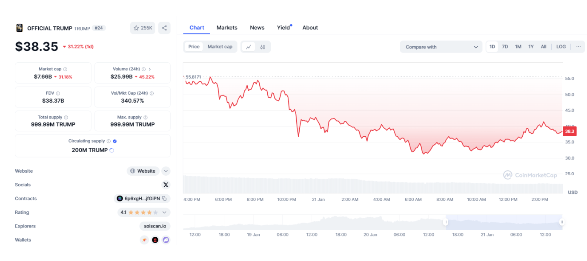Open first orange wallet icon
The width and height of the screenshot is (587, 261).
pos(145,240)
